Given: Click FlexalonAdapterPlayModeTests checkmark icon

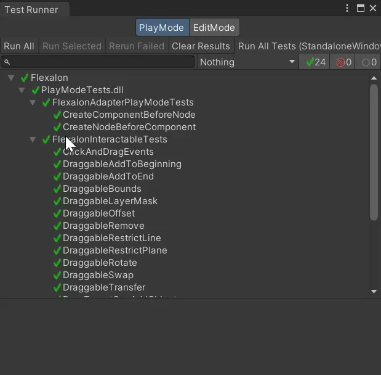Looking at the screenshot, I should tap(46, 102).
